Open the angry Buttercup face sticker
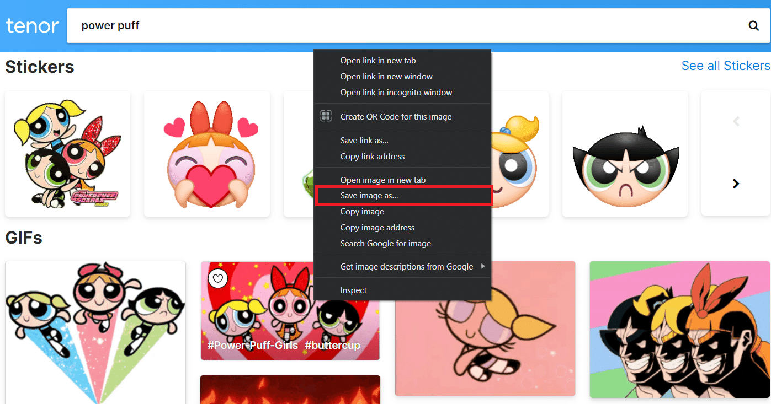 tap(625, 154)
